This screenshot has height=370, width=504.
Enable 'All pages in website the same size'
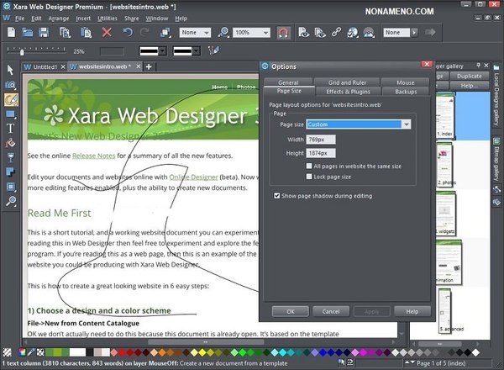coord(309,166)
